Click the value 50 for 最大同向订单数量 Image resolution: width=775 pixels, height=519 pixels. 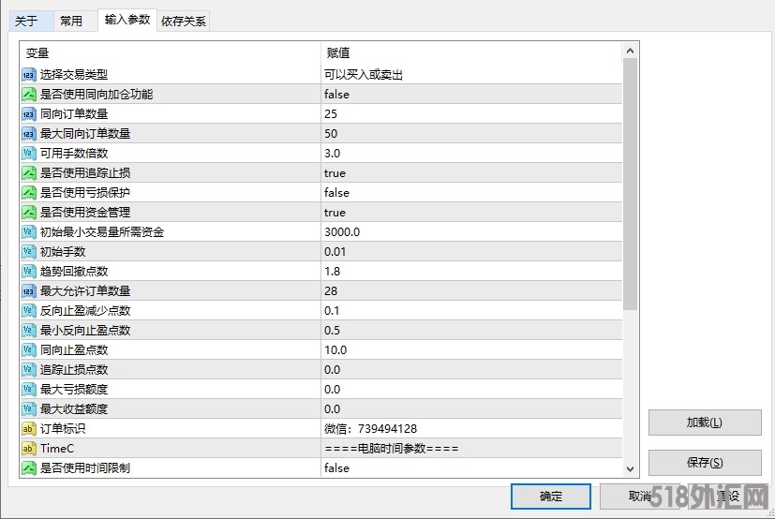pyautogui.click(x=331, y=133)
